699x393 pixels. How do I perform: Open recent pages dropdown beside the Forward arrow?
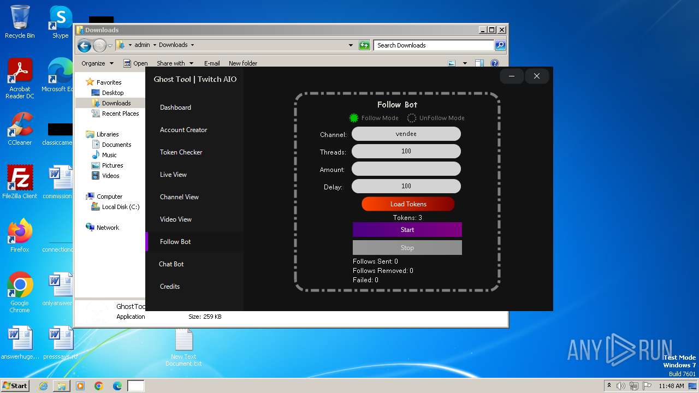click(110, 45)
